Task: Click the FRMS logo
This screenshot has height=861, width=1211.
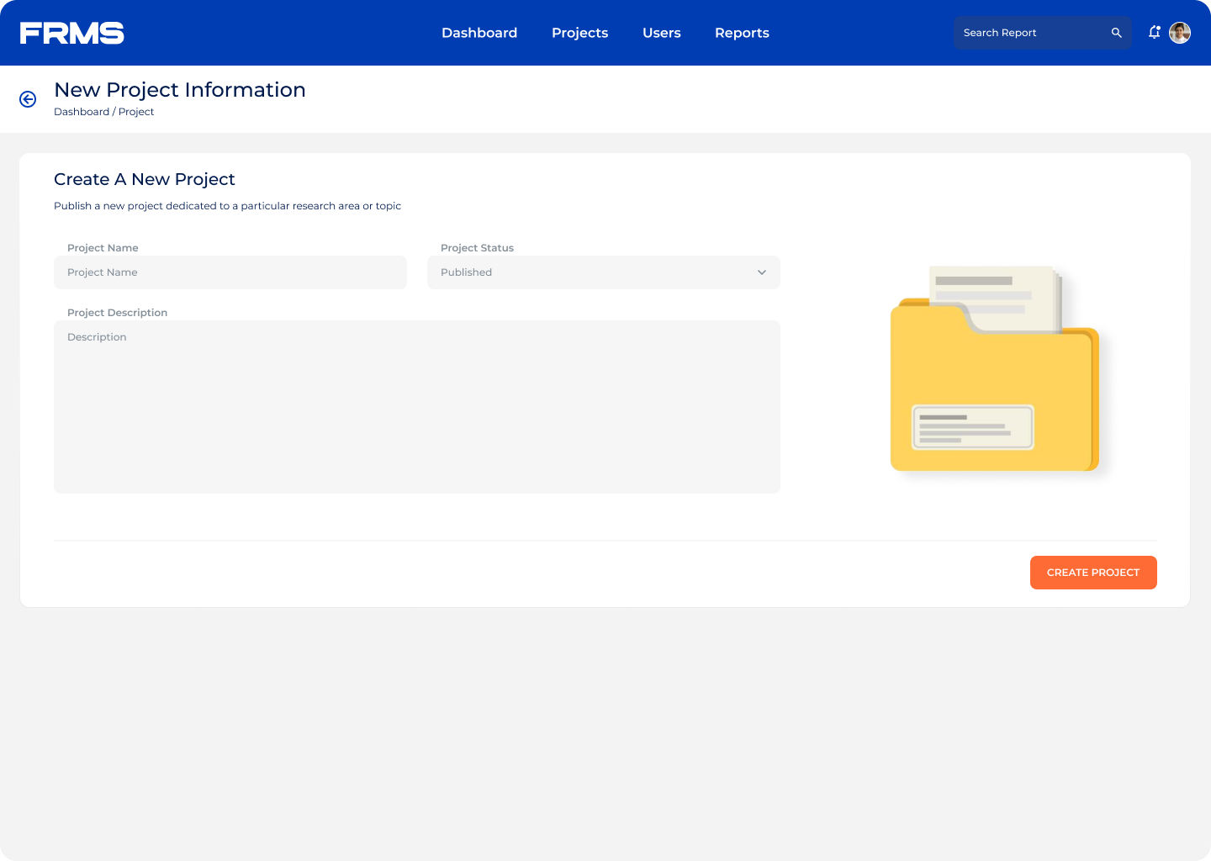Action: pos(72,33)
